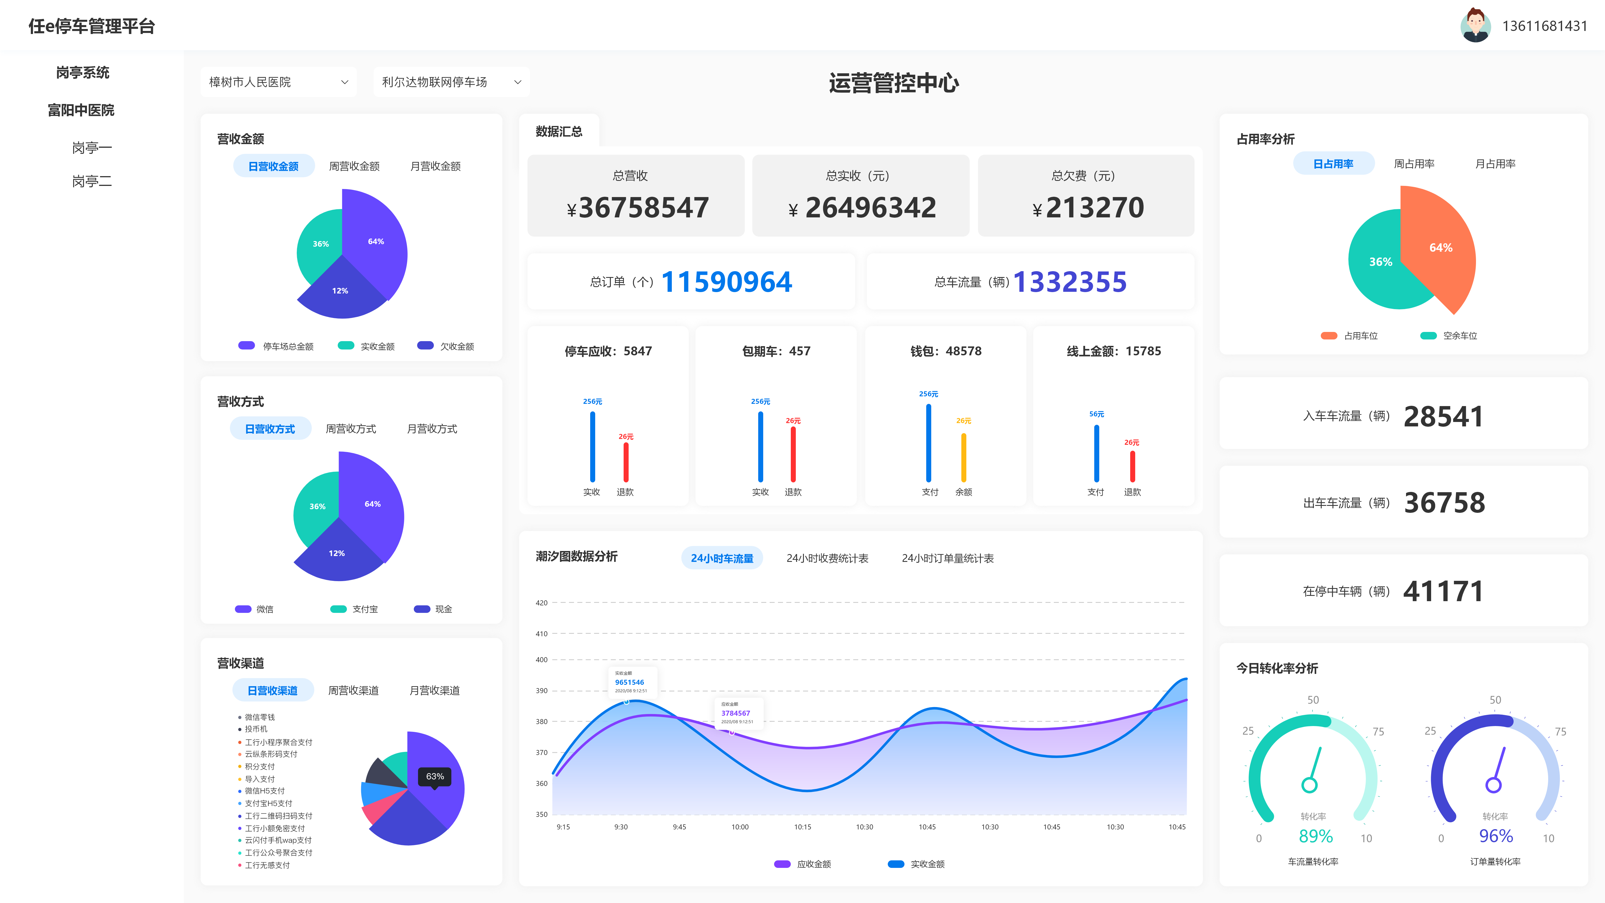Select 24小时收费统计表 chart tab

[827, 558]
